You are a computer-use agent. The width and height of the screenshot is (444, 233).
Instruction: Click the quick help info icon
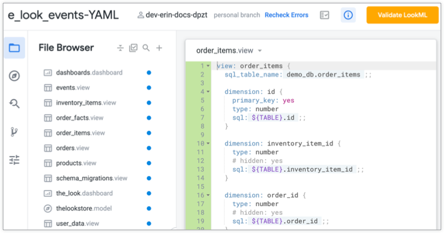(x=348, y=15)
